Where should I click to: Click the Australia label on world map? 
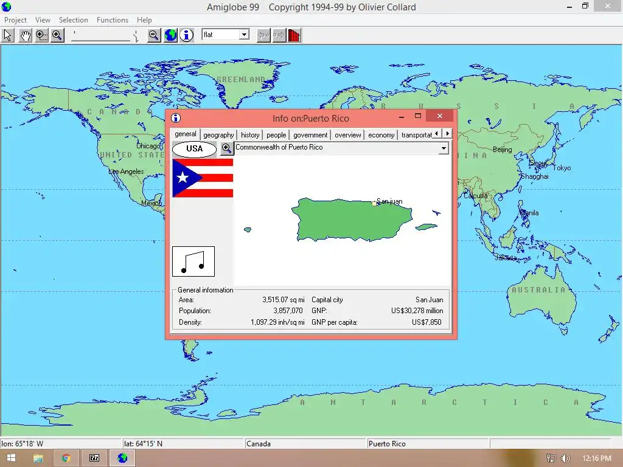click(538, 290)
